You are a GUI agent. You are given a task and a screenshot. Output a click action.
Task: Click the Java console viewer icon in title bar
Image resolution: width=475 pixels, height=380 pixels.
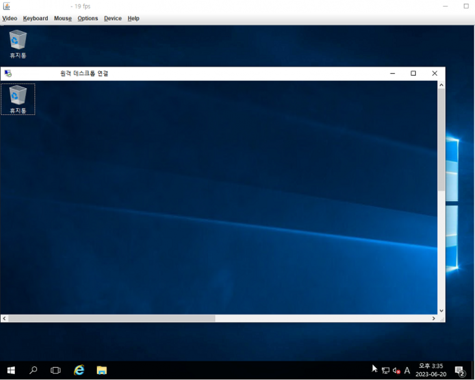pos(7,6)
